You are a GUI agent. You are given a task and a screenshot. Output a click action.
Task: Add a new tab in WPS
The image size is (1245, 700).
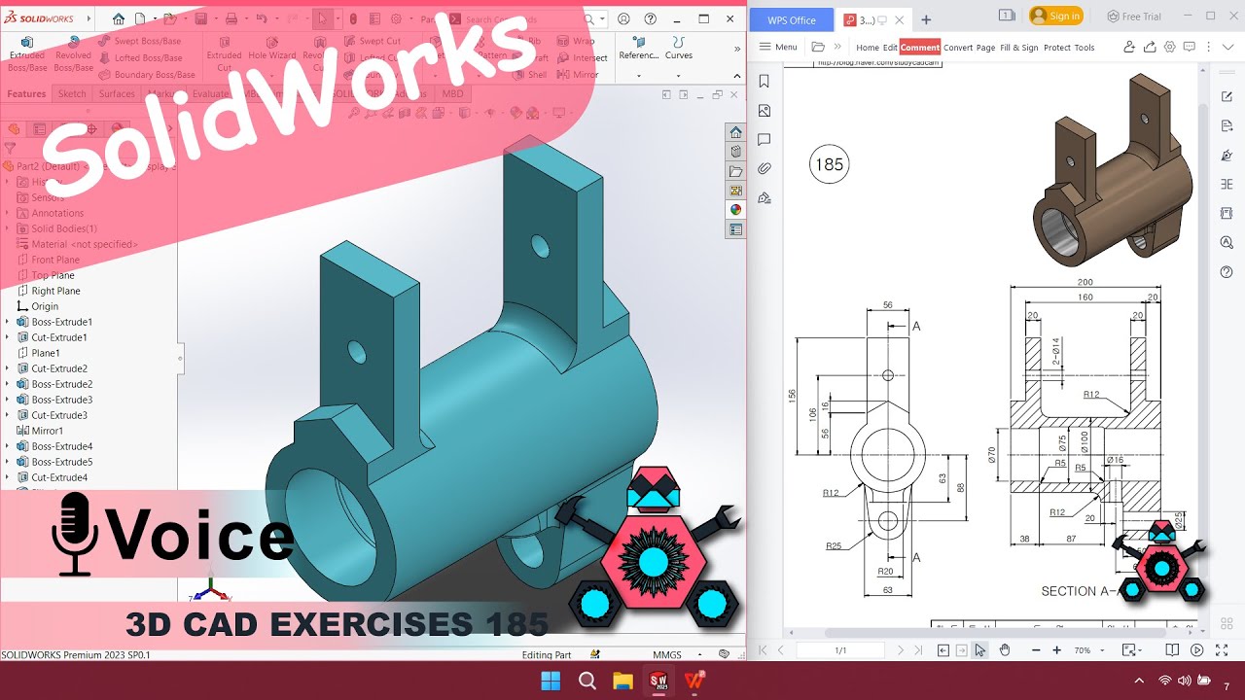926,19
